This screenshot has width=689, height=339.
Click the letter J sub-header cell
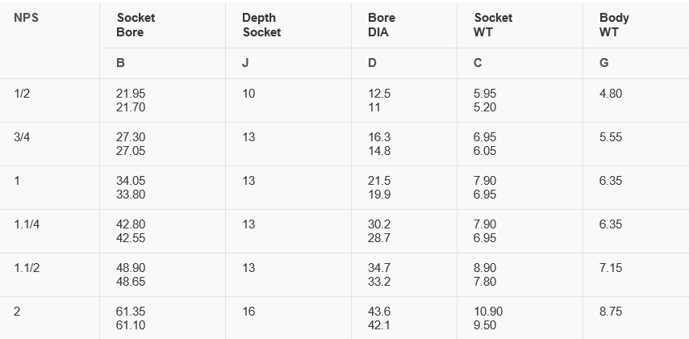coord(245,63)
